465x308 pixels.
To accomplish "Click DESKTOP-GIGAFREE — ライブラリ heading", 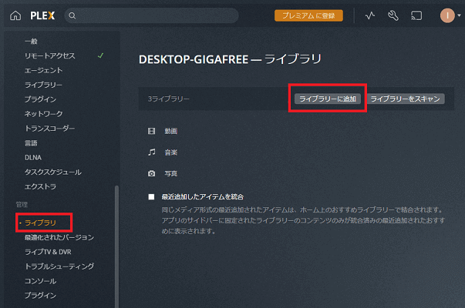I will [x=230, y=59].
